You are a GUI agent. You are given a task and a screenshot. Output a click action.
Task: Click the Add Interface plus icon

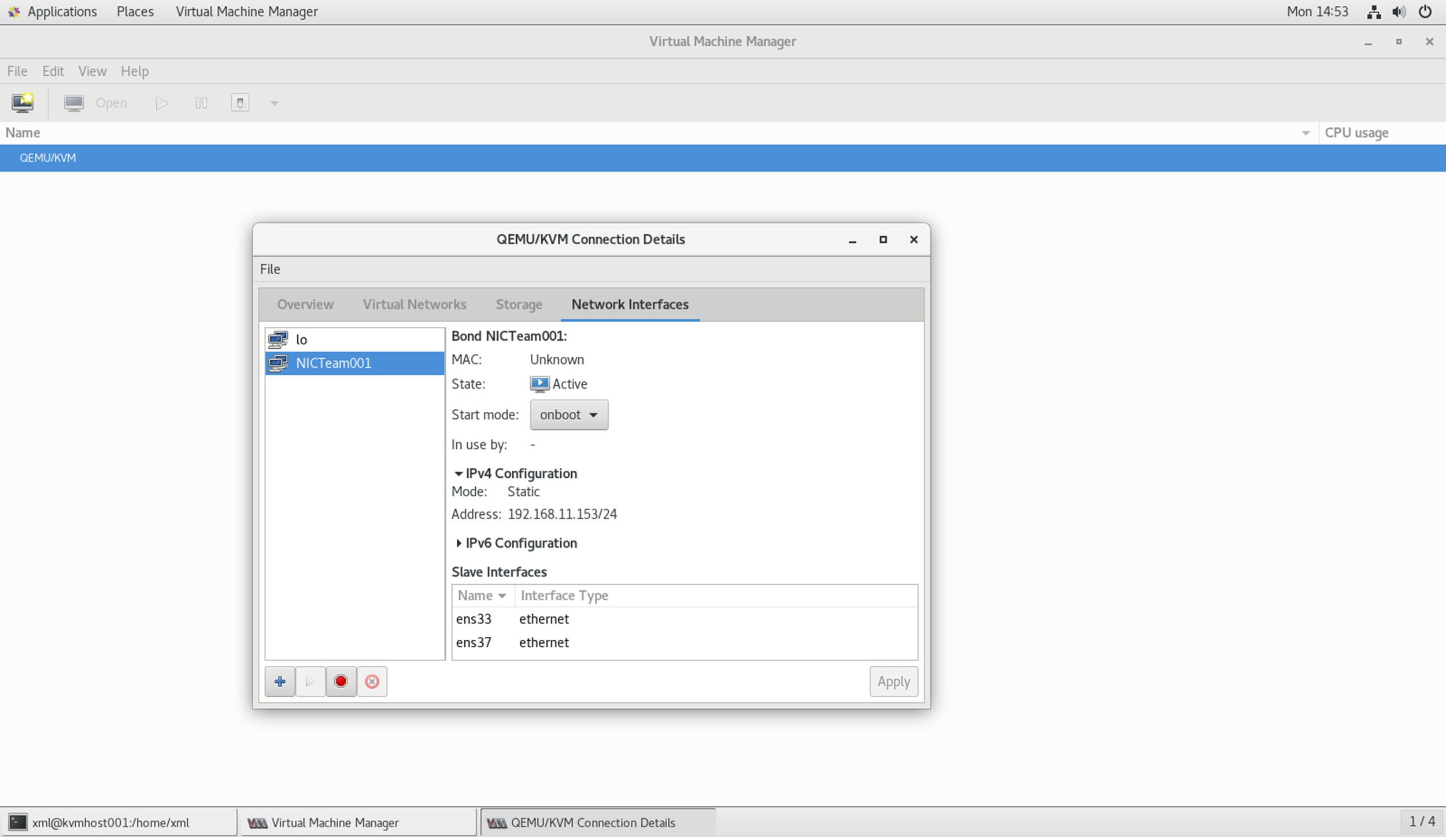coord(280,681)
